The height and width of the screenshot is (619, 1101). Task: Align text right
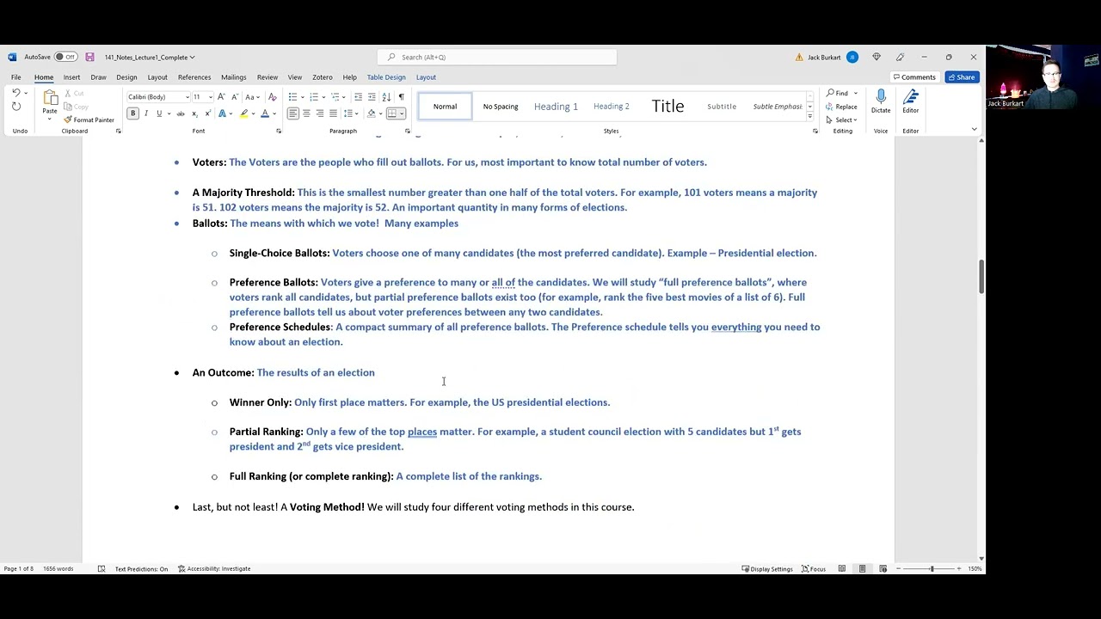click(319, 113)
